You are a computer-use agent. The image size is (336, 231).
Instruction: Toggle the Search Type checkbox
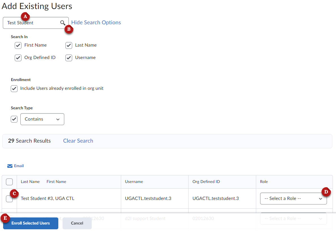[x=14, y=119]
